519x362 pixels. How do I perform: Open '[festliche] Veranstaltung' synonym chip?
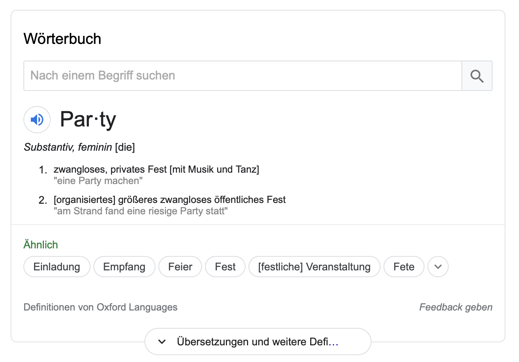pos(314,267)
